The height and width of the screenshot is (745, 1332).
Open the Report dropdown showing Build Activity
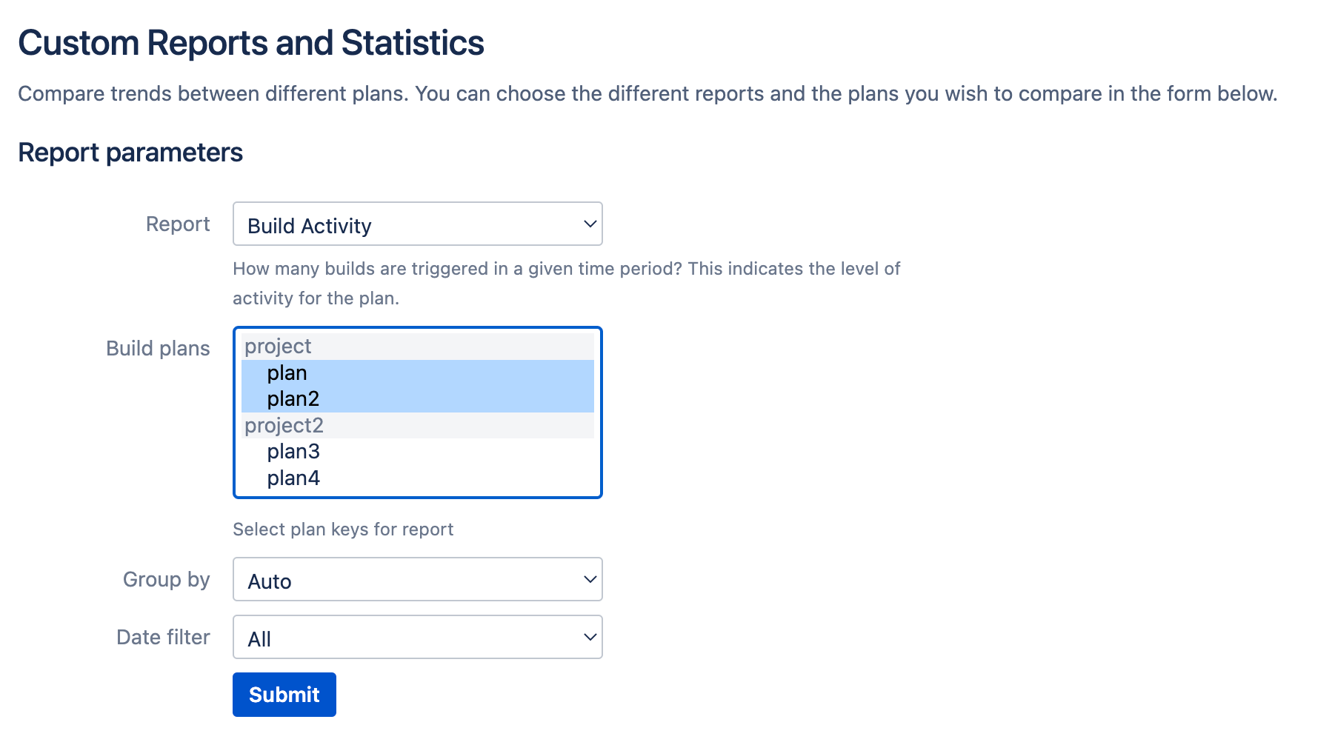417,224
